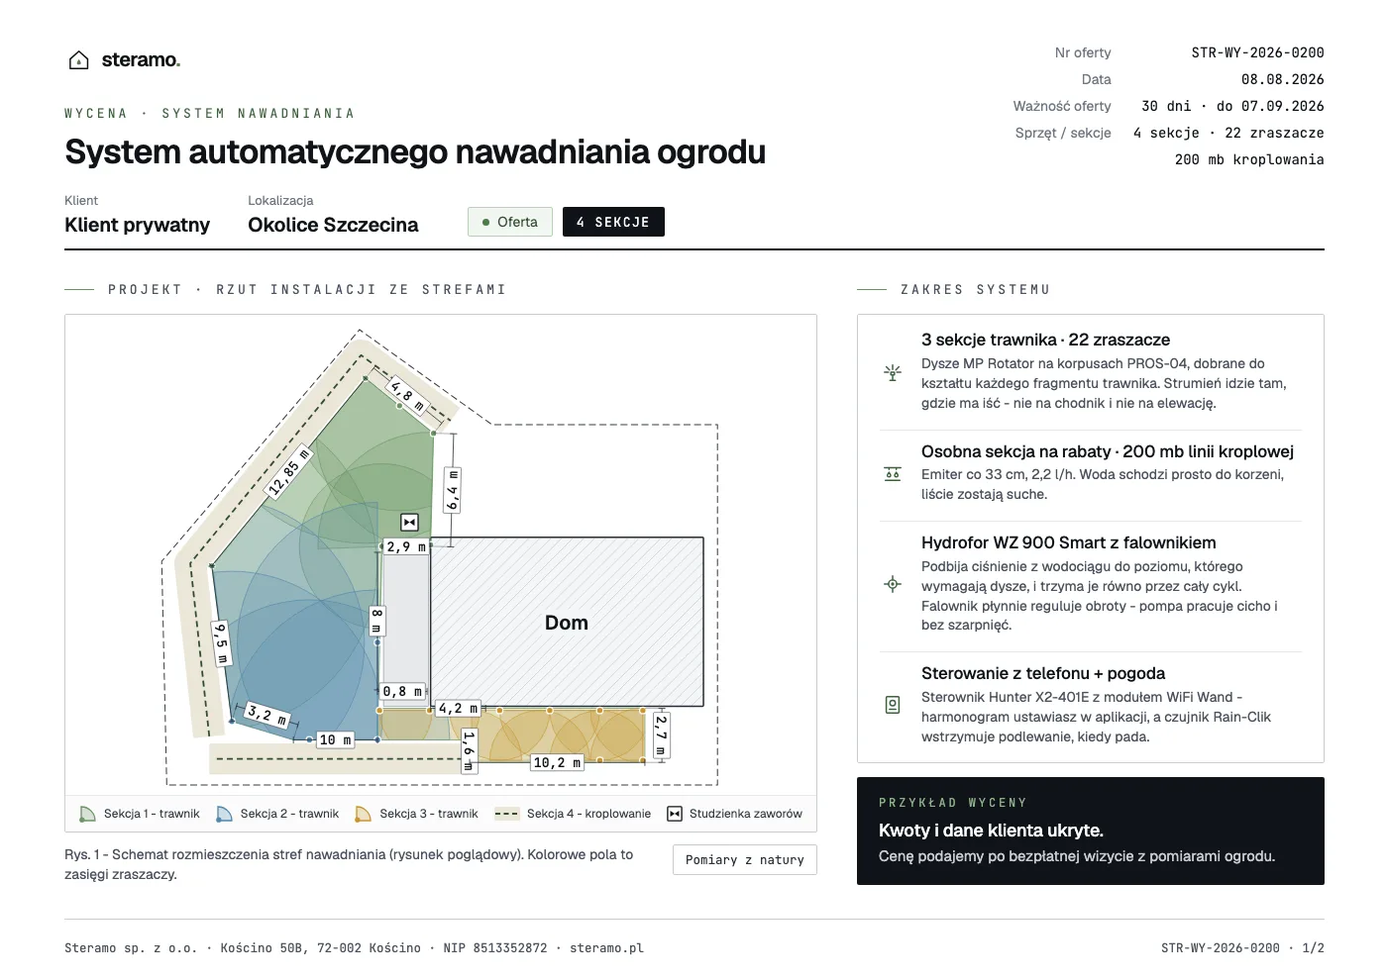Click the Dom label on the plan
1387x980 pixels.
click(567, 623)
